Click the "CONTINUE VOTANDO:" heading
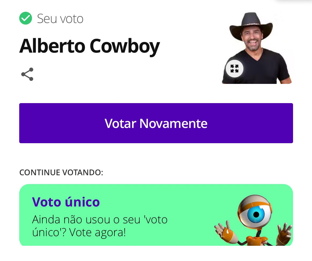 coord(61,172)
